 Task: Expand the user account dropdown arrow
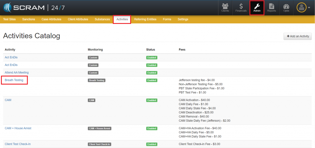309,8
